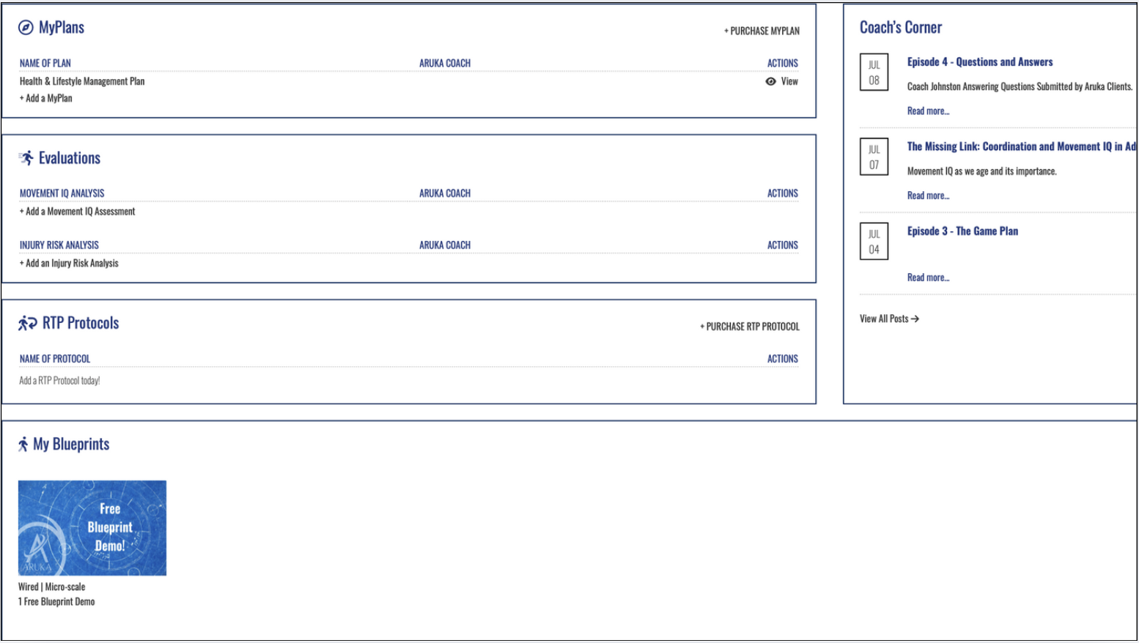Click ARUKA COACH header in Injury Risk row
This screenshot has height=643, width=1139.
coord(445,245)
